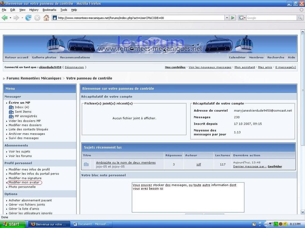The height and width of the screenshot is (228, 305).
Task: Click the Stop loading icon
Action: (37, 18)
